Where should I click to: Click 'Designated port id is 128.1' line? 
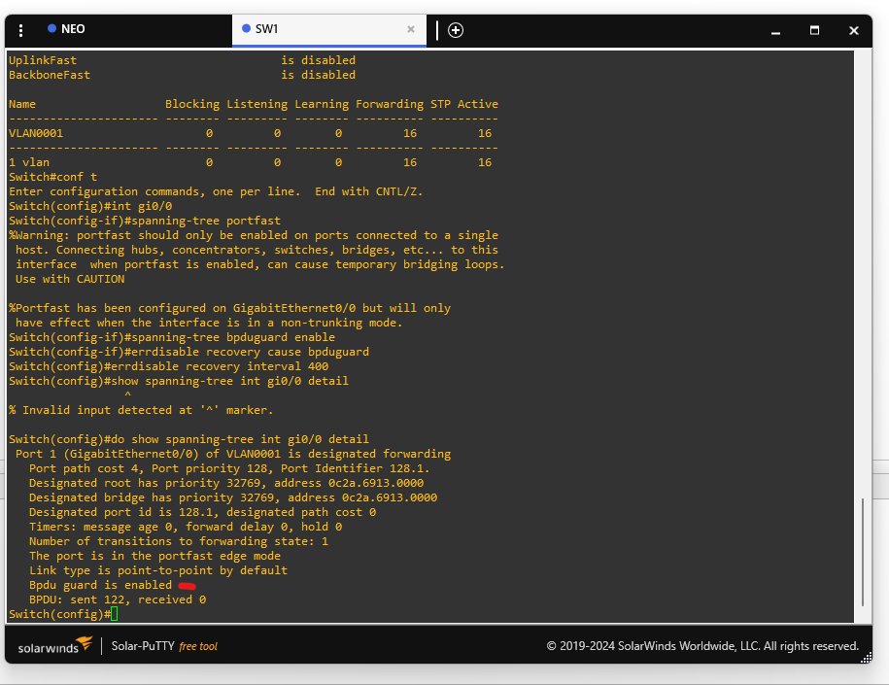[x=202, y=512]
